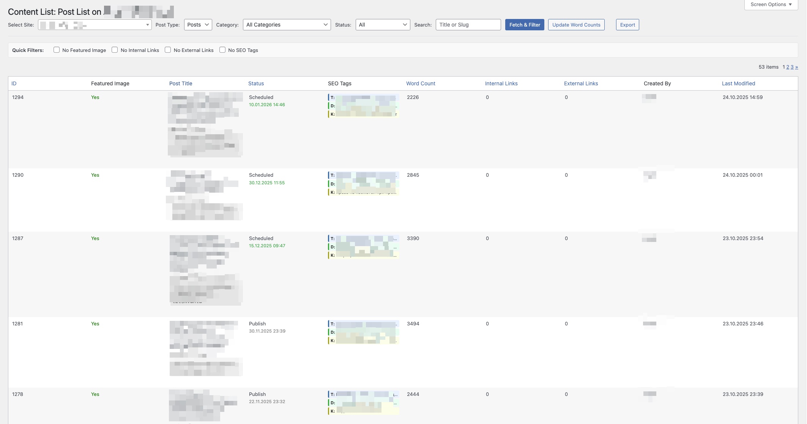This screenshot has height=424, width=807.
Task: Tick the No External Links checkbox
Action: pyautogui.click(x=168, y=50)
